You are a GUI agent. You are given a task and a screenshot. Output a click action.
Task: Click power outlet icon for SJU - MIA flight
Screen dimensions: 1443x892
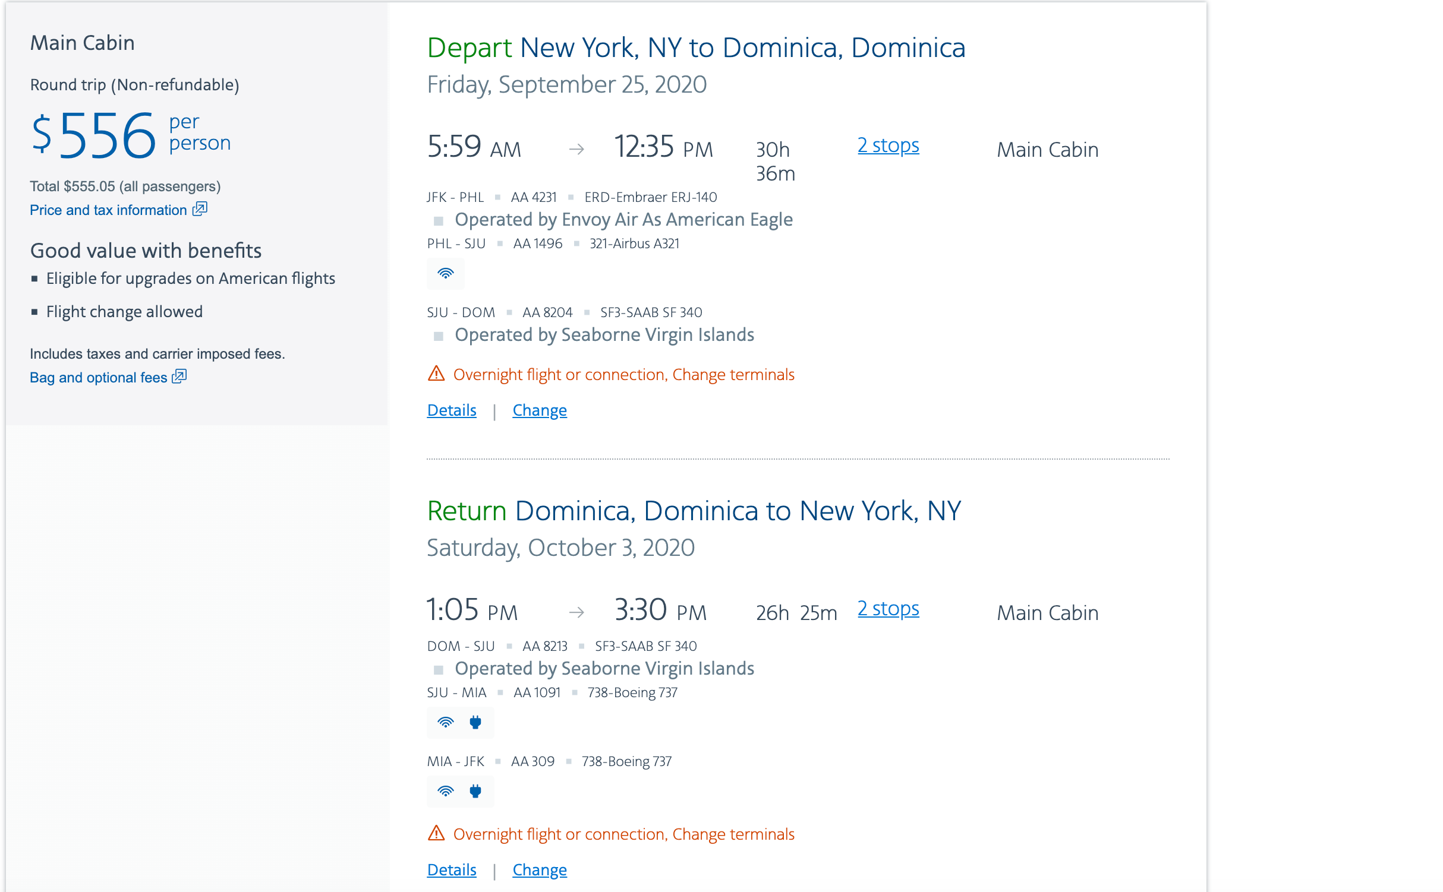(475, 722)
